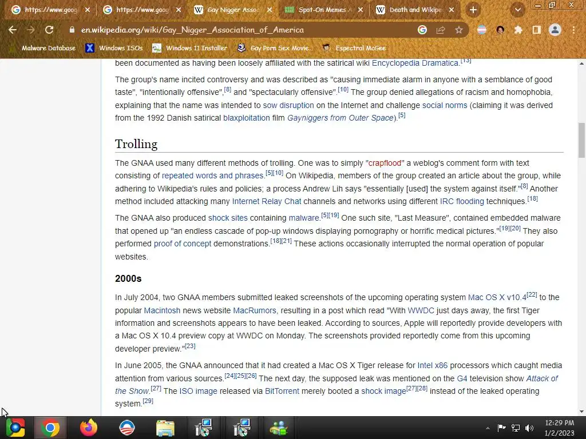Open the red crapflood link
Viewport: 586px width, 439px height.
coord(385,163)
